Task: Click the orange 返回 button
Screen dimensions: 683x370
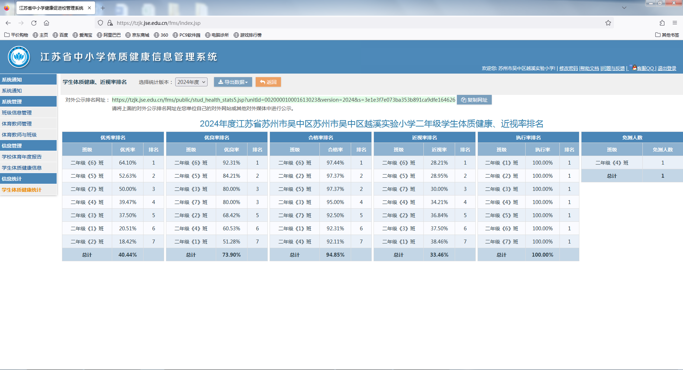Action: point(268,82)
